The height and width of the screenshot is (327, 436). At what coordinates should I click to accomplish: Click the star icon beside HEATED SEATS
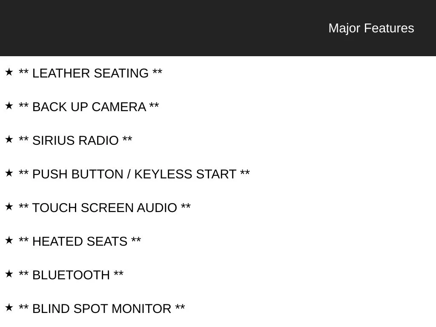pyautogui.click(x=9, y=240)
